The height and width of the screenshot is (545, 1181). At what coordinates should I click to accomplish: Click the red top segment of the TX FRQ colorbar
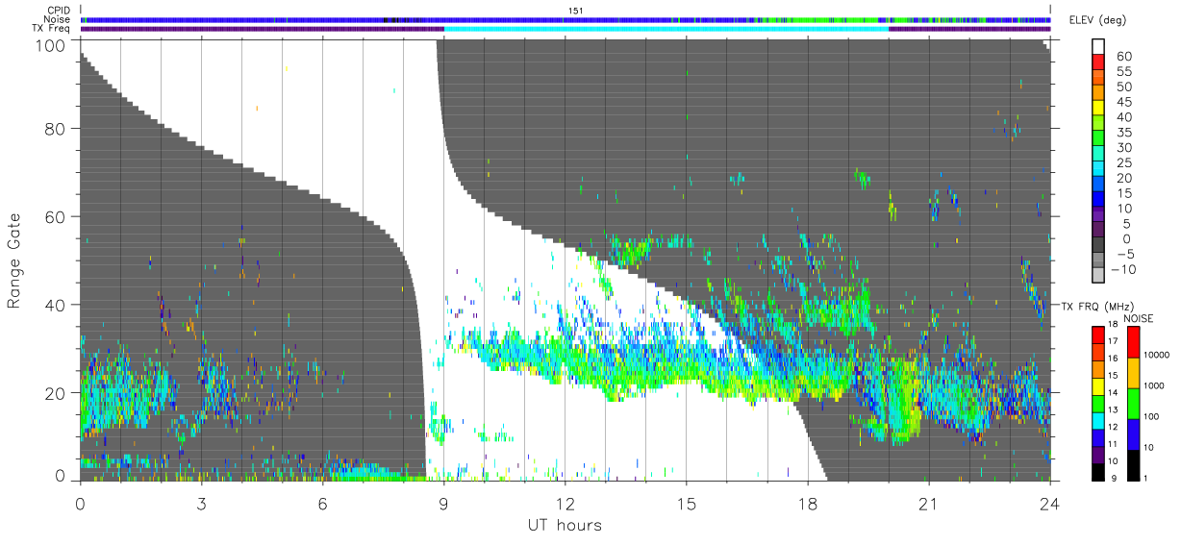tap(1097, 334)
